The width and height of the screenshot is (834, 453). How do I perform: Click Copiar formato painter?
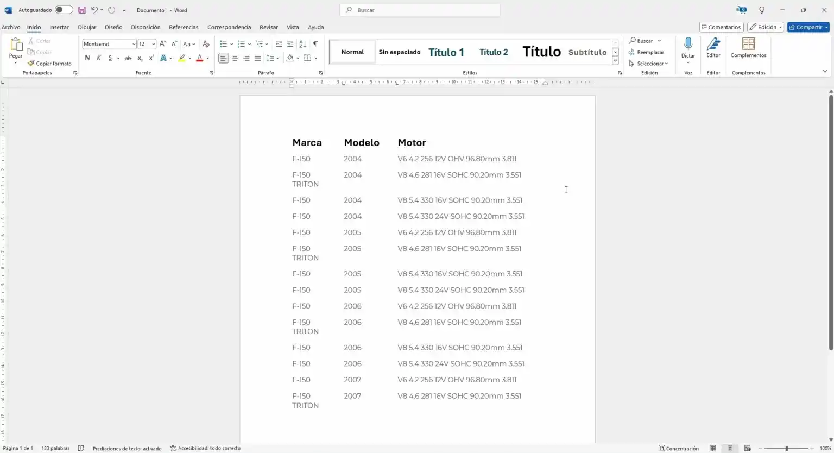click(49, 64)
